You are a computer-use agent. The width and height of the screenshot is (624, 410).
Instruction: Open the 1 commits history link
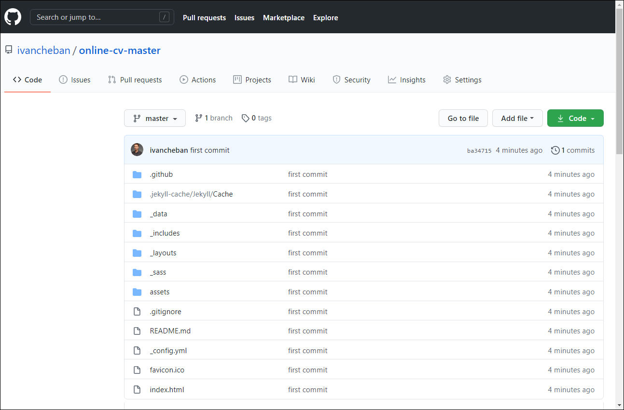coord(573,150)
